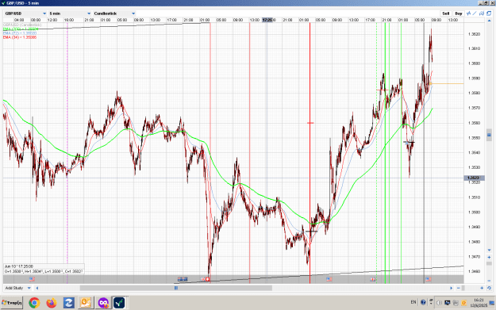Click the red EMA (34) legend label

(20, 37)
